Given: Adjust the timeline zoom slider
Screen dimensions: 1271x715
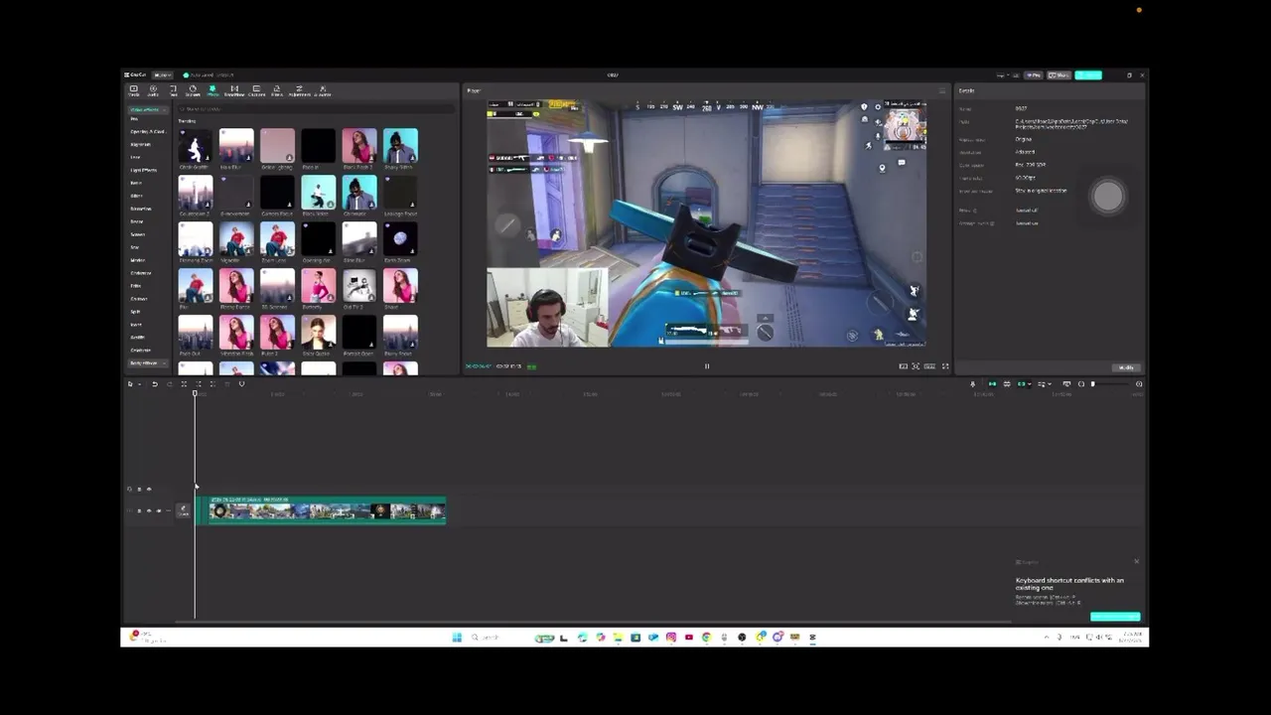Looking at the screenshot, I should point(1110,384).
